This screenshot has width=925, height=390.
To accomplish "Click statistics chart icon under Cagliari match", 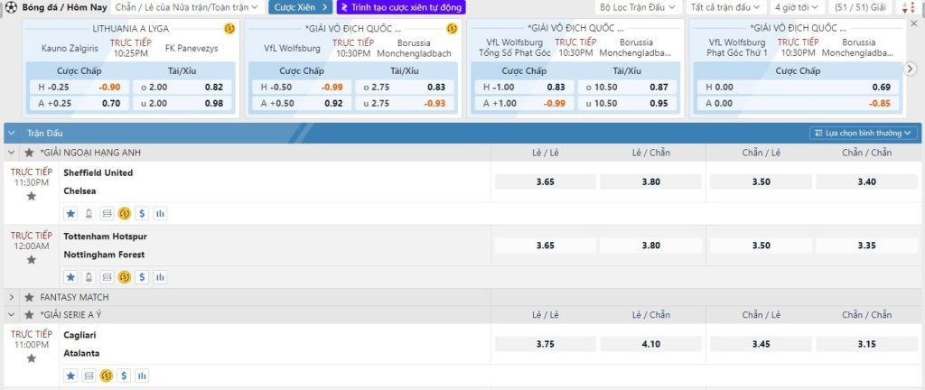I will 142,376.
